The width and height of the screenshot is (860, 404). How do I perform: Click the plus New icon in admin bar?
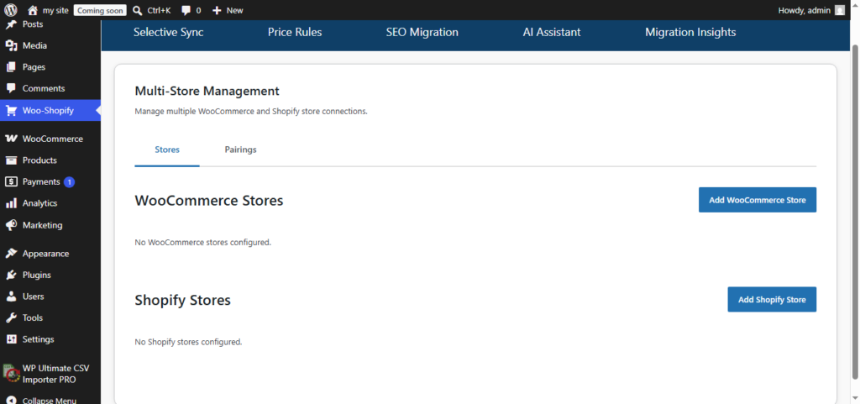click(218, 10)
